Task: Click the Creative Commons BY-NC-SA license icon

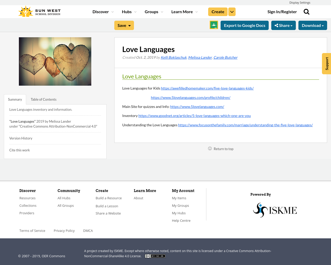Action: [155, 256]
